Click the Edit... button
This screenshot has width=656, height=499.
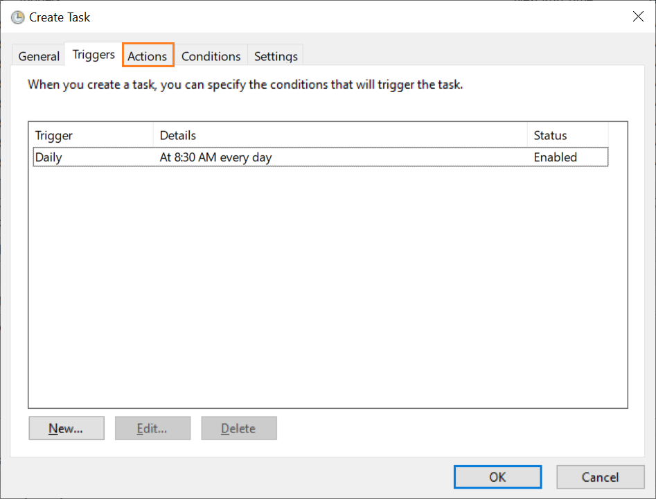point(152,428)
